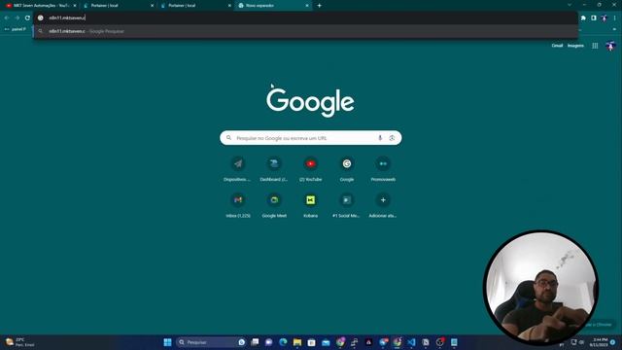Focus the address bar URL text

point(67,17)
